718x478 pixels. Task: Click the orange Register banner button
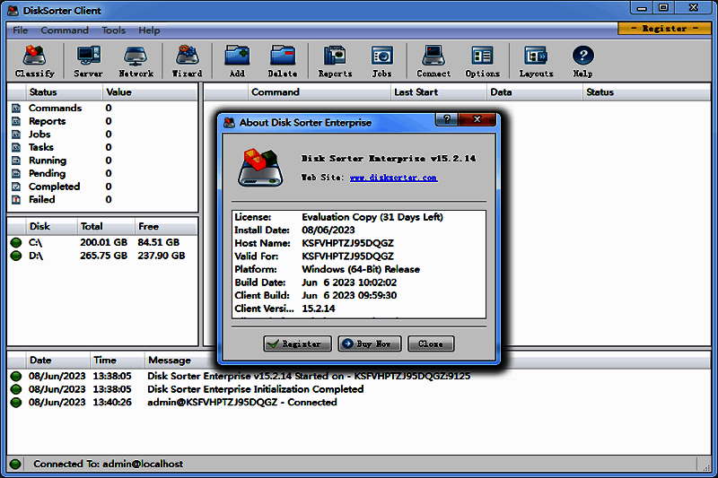(664, 29)
